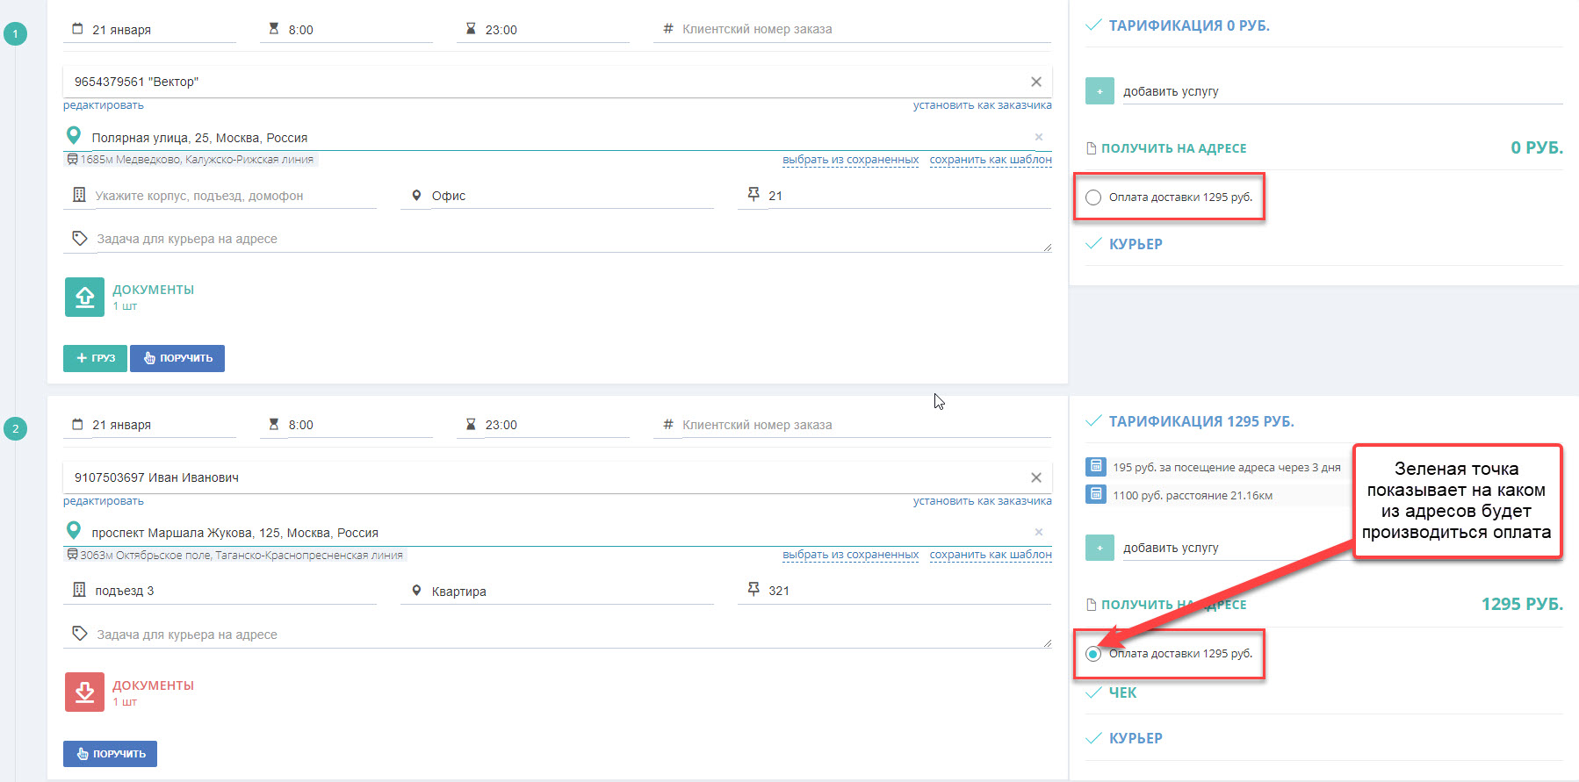Click the pushpin icon beside office number 21
The width and height of the screenshot is (1579, 782).
coord(753,194)
